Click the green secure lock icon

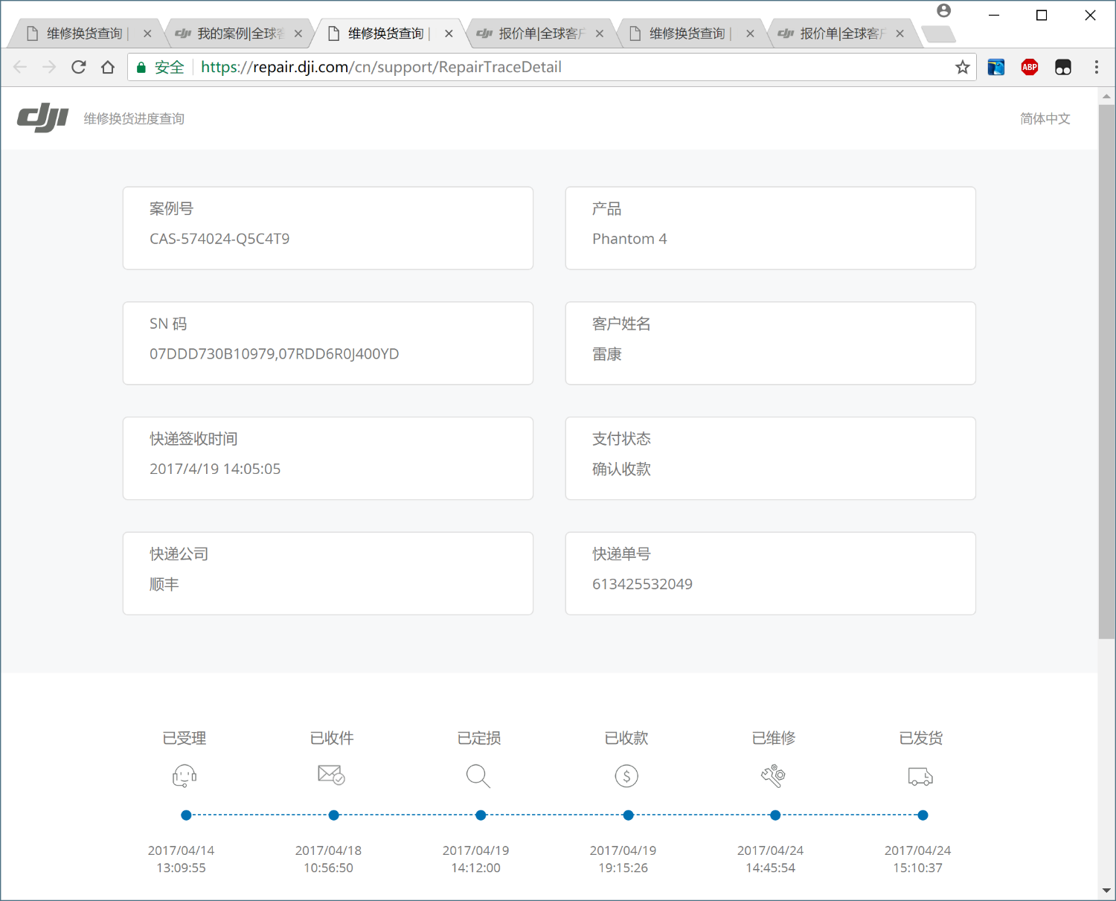coord(141,67)
